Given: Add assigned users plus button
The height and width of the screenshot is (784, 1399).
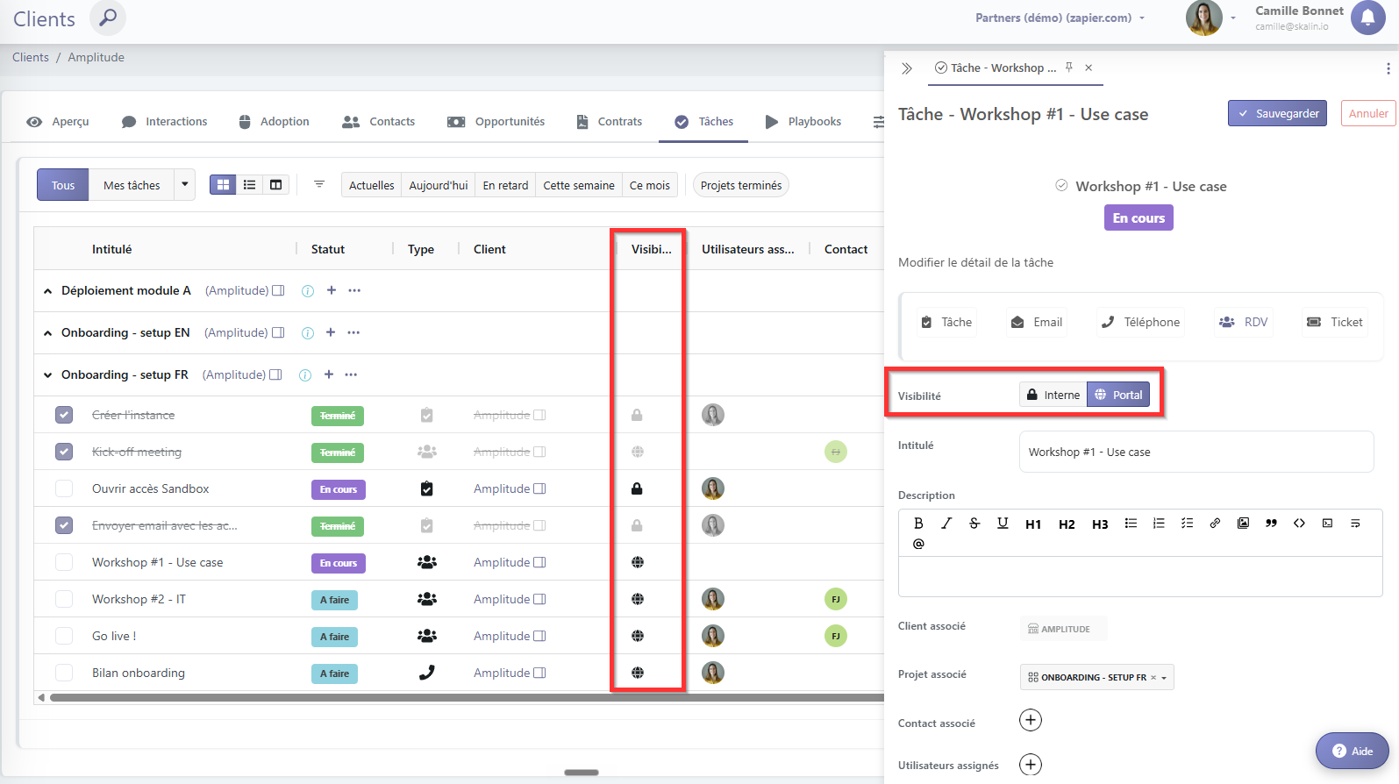Looking at the screenshot, I should click(1031, 765).
